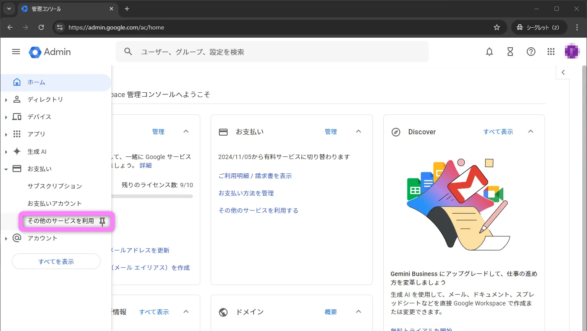Screen dimensions: 587x331
Task: Open the tab search dropdown arrow
Action: pos(9,9)
